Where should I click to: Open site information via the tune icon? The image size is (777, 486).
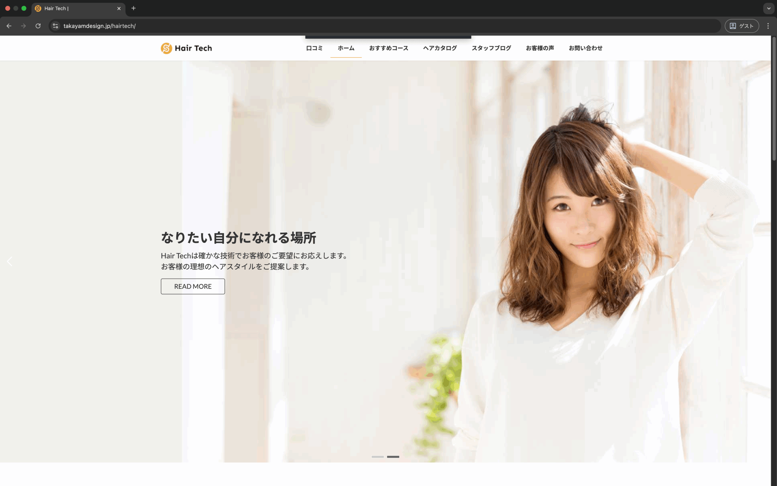click(55, 26)
